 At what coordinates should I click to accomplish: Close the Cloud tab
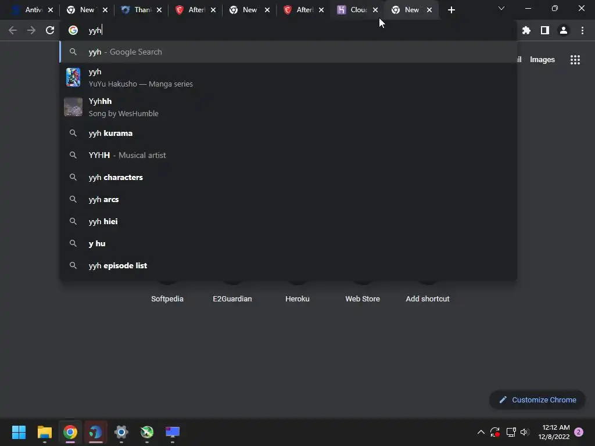(x=375, y=10)
